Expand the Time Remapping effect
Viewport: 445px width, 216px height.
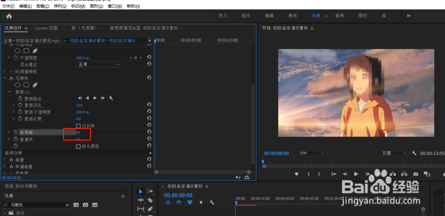click(4, 71)
